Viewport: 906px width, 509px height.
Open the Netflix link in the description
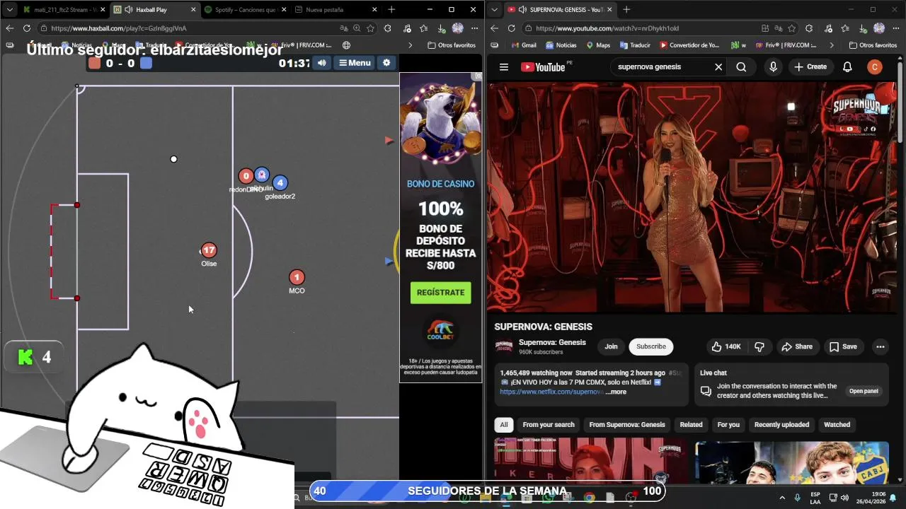[x=551, y=392]
